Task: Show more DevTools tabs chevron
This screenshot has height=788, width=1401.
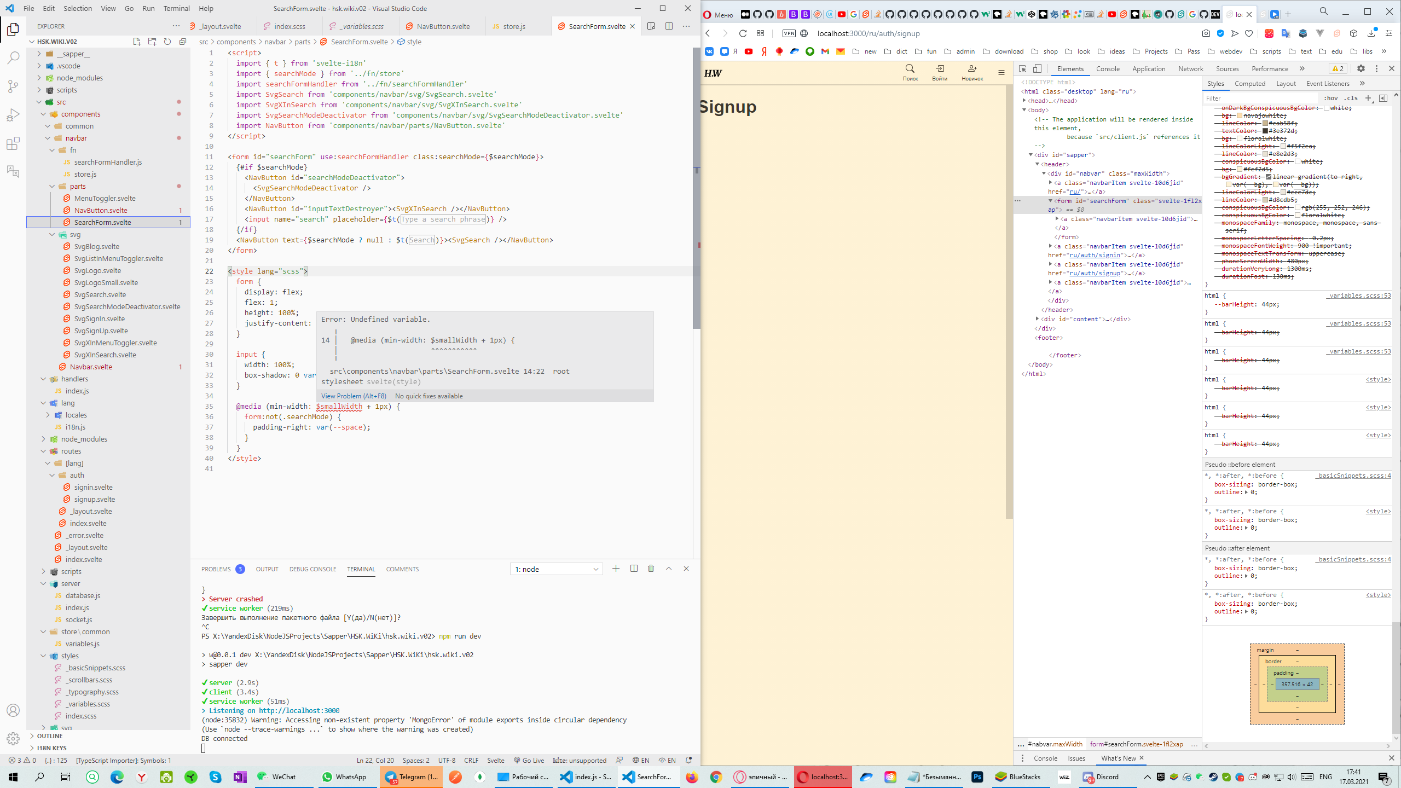Action: [x=1302, y=68]
